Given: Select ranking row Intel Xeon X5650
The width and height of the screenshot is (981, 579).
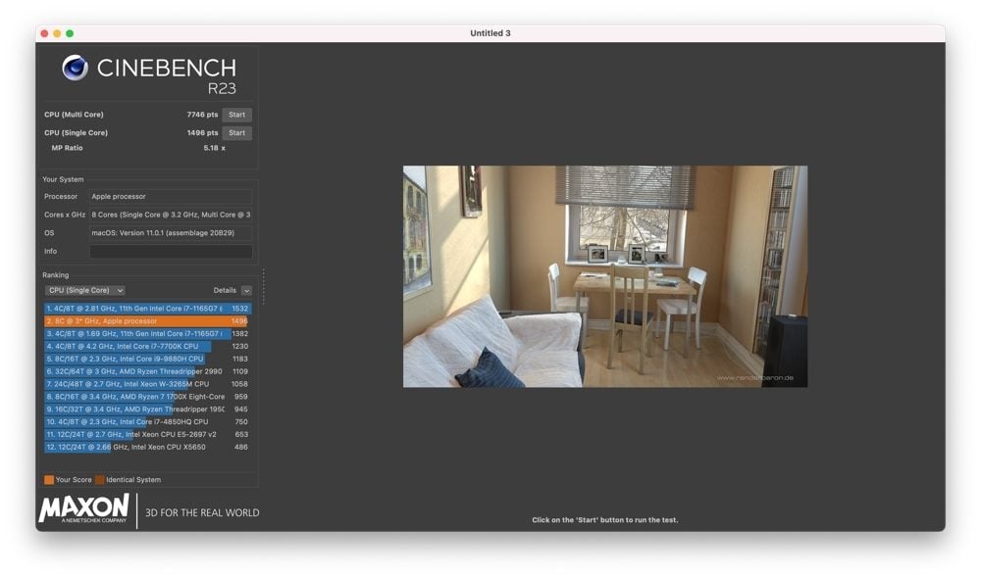Looking at the screenshot, I should tap(148, 447).
